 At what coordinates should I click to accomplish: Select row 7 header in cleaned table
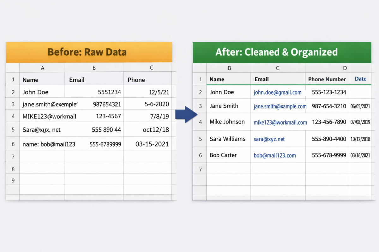(x=200, y=170)
